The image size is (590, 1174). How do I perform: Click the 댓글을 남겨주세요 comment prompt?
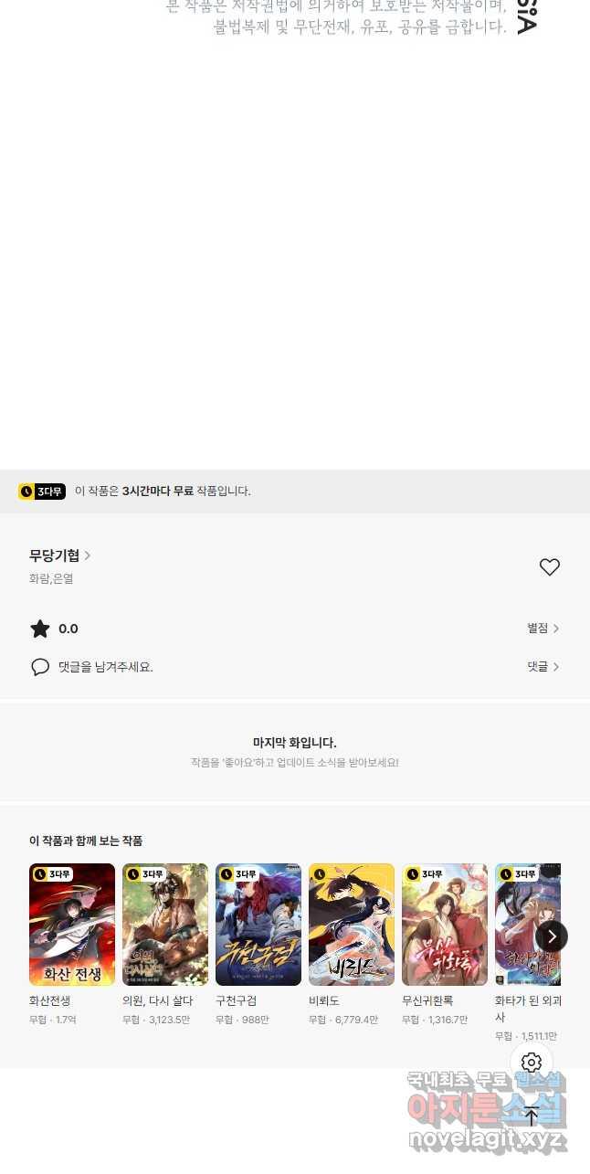point(106,667)
